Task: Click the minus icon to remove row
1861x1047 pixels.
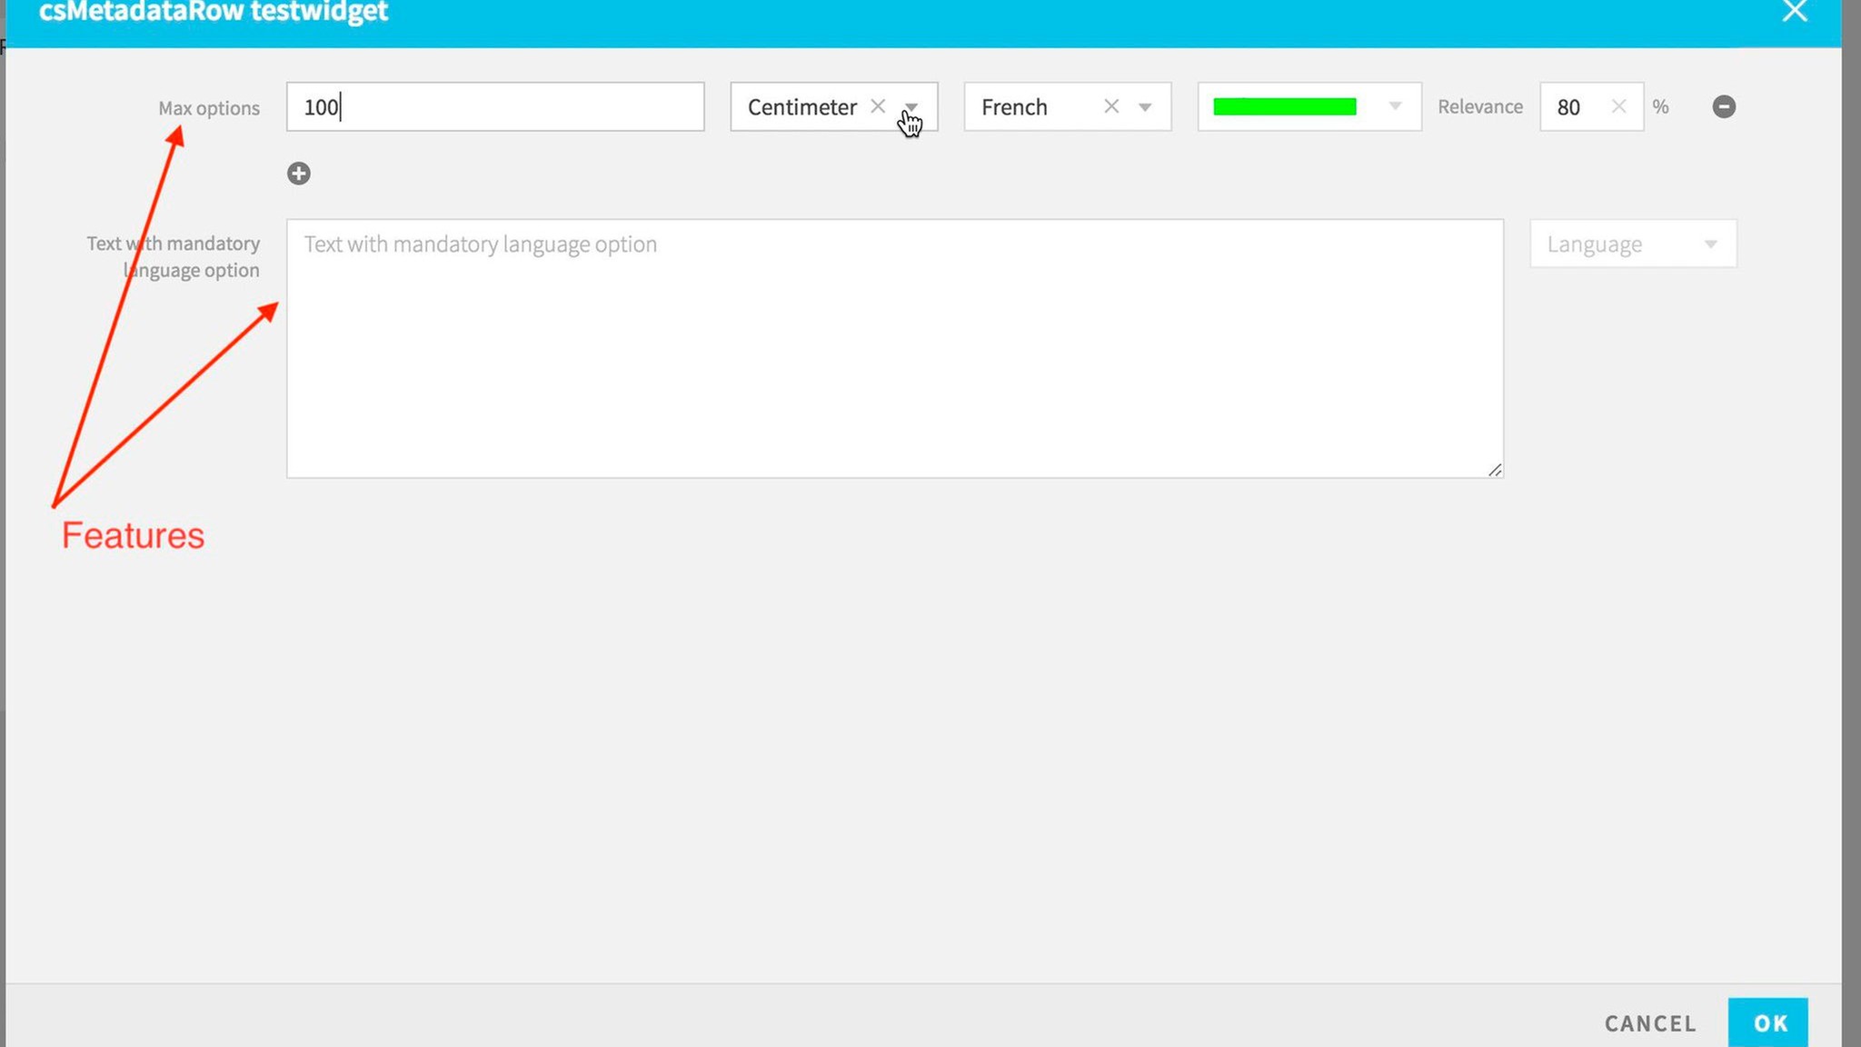Action: point(1724,107)
